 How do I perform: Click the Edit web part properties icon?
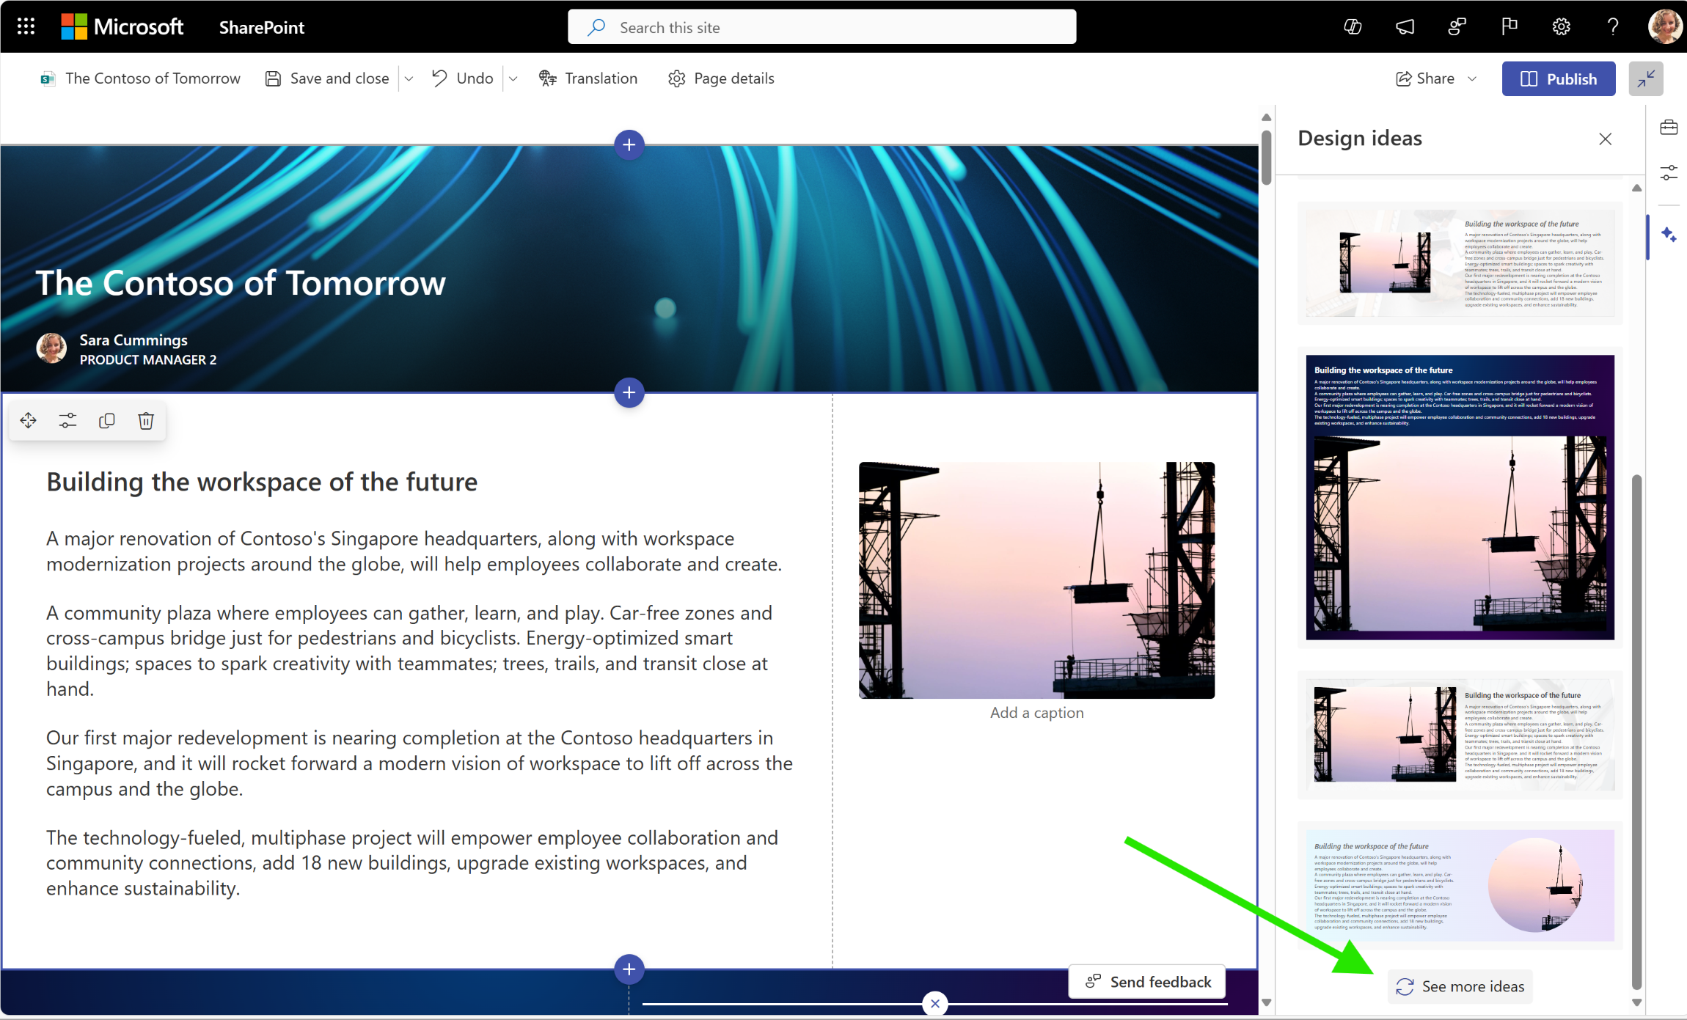[67, 420]
